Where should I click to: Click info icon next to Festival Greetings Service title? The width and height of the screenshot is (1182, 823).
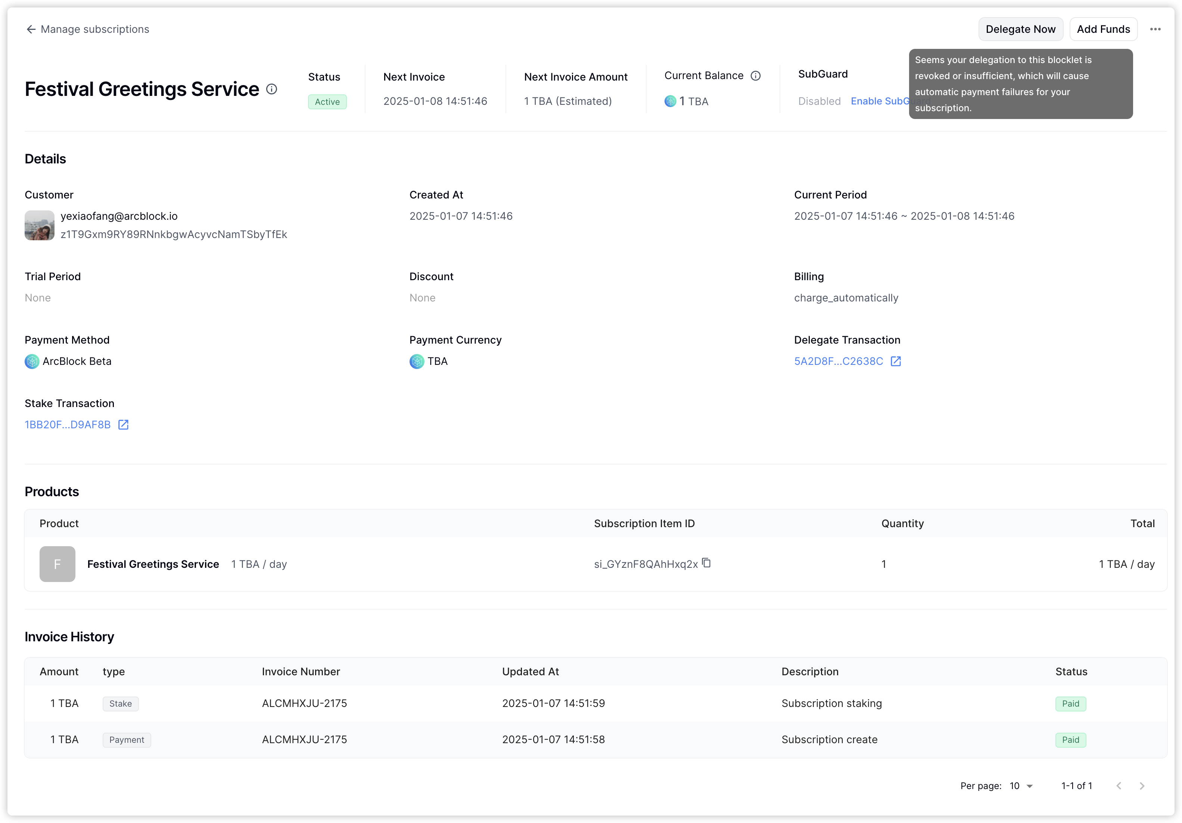coord(272,89)
